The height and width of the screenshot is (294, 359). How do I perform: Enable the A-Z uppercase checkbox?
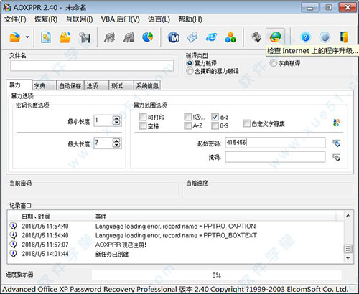[x=188, y=125]
